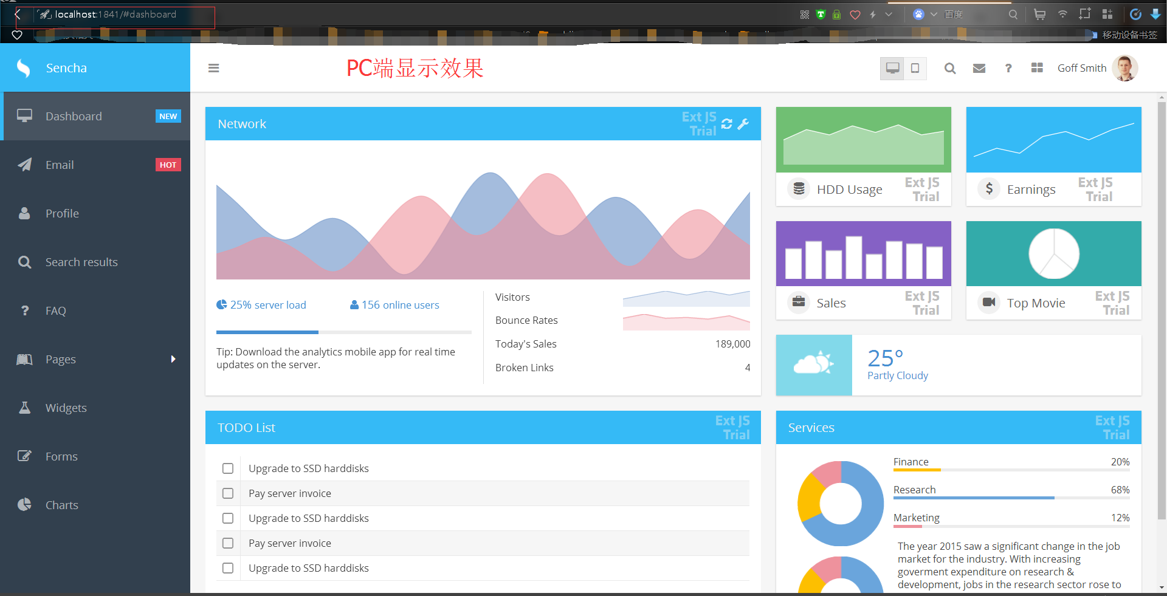Click the Top Movie pie chart
This screenshot has height=596, width=1167.
point(1054,253)
